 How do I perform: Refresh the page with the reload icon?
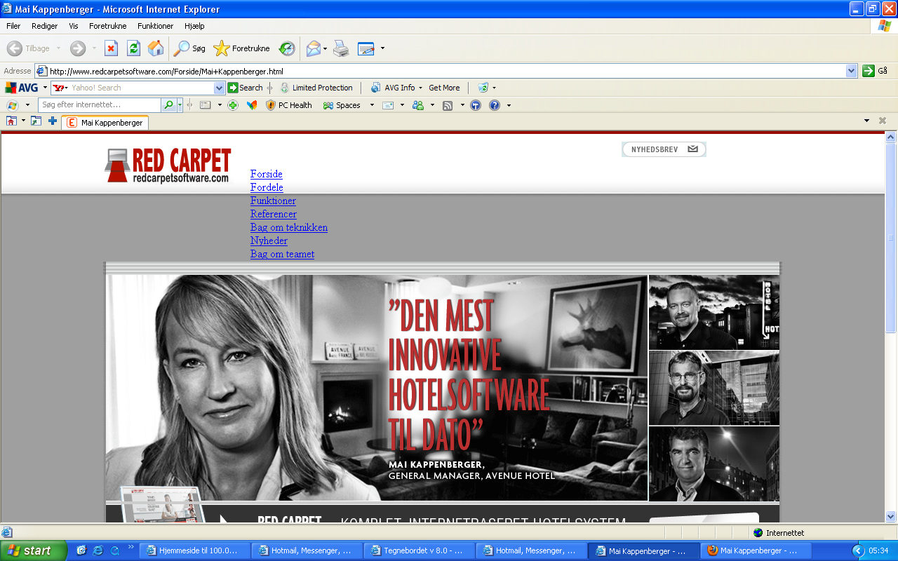[133, 48]
